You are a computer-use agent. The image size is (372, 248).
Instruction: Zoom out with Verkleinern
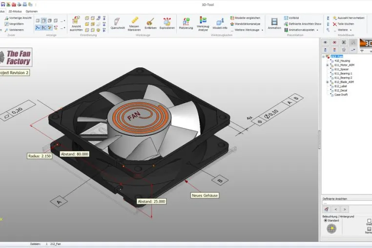coord(14,30)
